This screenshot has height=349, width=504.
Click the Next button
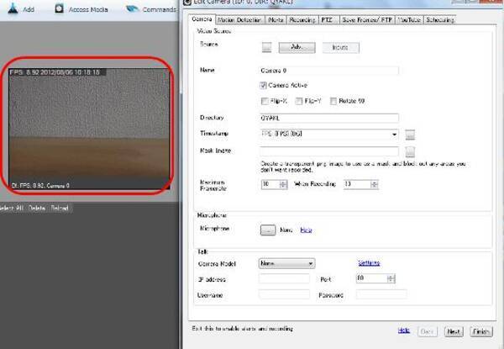pos(454,331)
